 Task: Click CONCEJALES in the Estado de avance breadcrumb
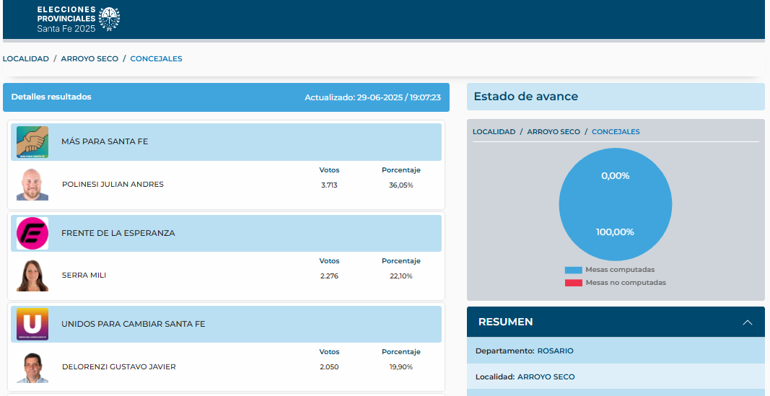[616, 131]
